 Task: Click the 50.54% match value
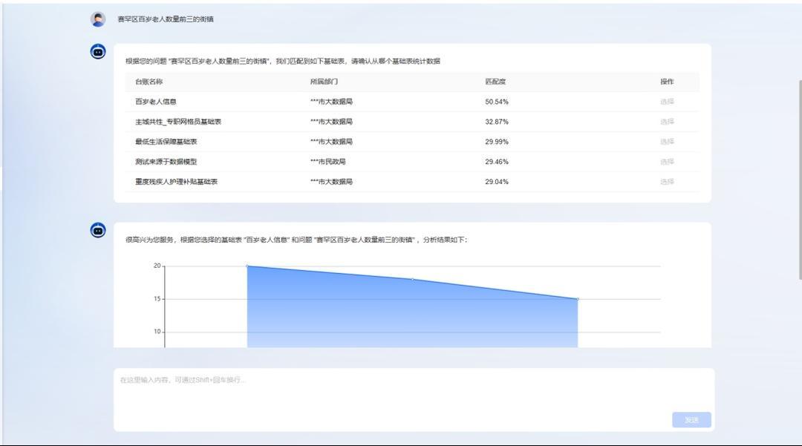pos(497,102)
